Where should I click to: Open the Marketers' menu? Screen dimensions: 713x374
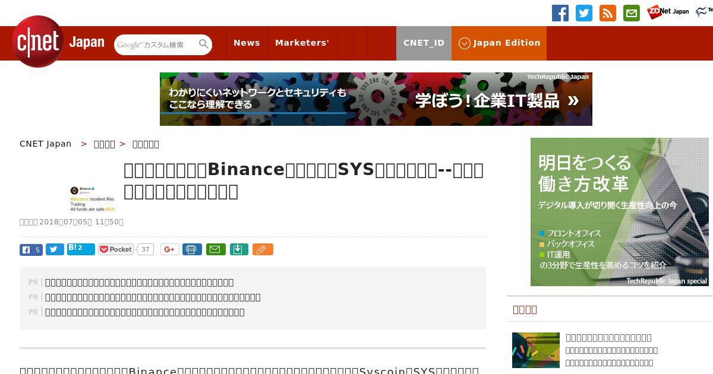click(302, 43)
